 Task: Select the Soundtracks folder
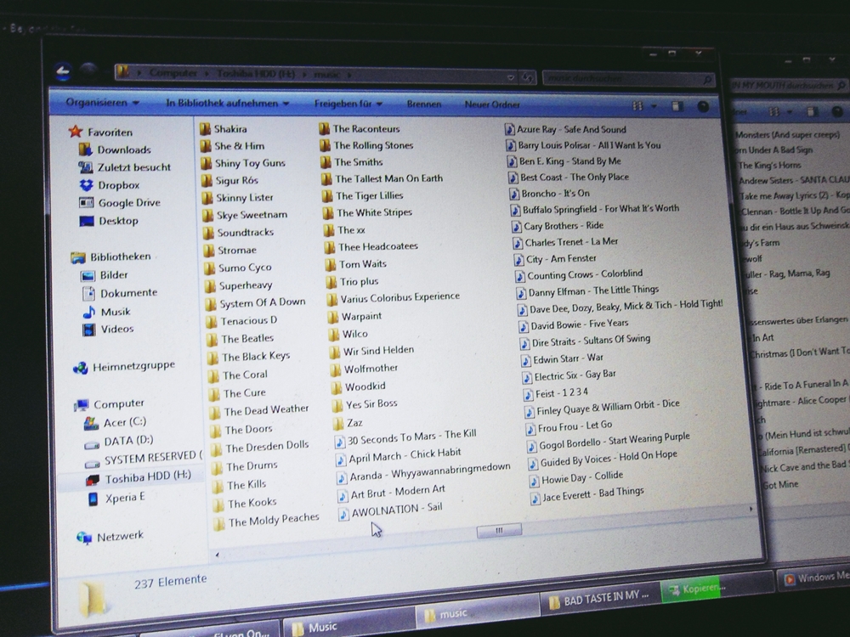pos(239,233)
